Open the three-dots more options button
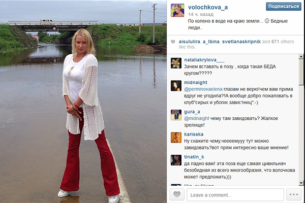Image resolution: width=305 pixels, height=203 pixels. click(294, 194)
